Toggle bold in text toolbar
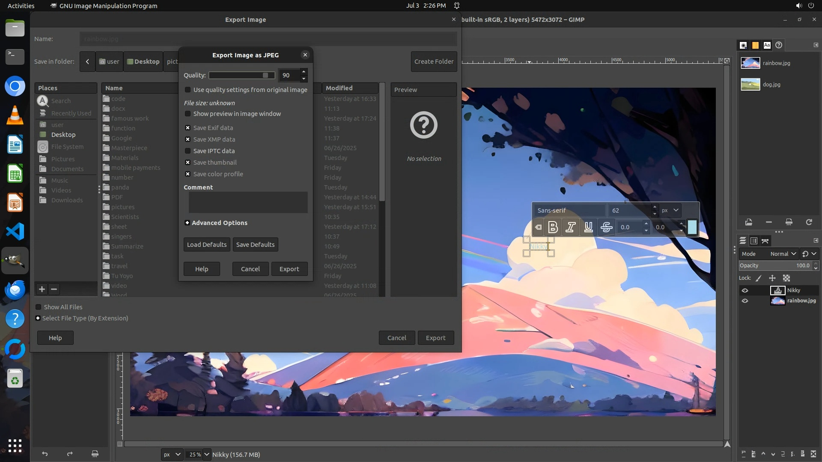This screenshot has height=462, width=822. coord(553,227)
